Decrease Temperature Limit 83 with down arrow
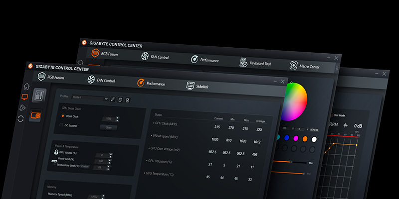This screenshot has height=199, width=399. (109, 169)
